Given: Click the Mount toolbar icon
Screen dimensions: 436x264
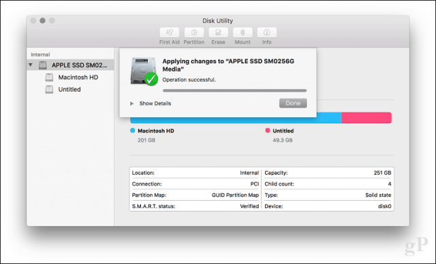Looking at the screenshot, I should pos(243,33).
